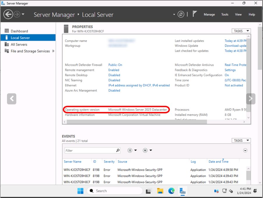This screenshot has height=198, width=263.
Task: Click the Windows Update Download updates link
Action: click(x=236, y=46)
